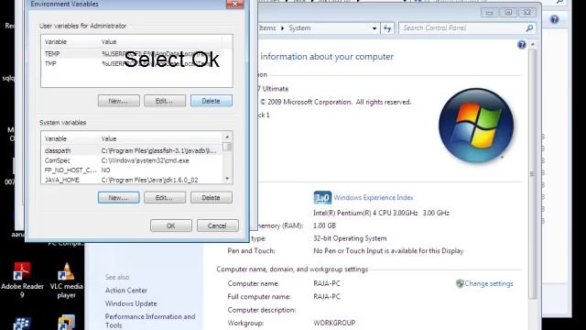
Task: Click the Search Control Panel field
Action: tap(461, 28)
